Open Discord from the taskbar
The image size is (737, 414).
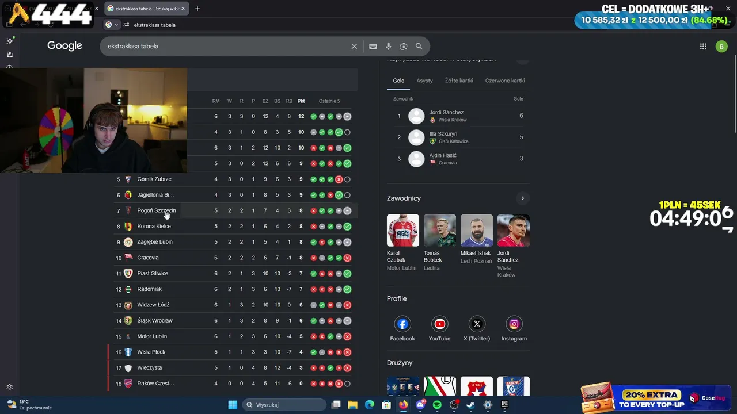tap(420, 405)
